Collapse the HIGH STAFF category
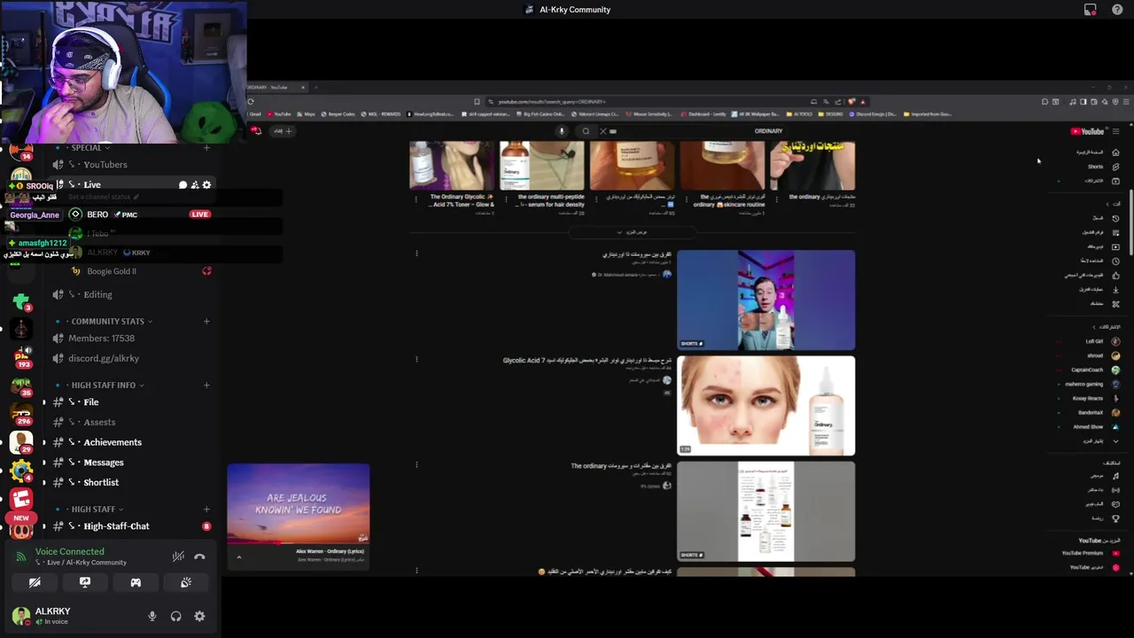The width and height of the screenshot is (1134, 638). tap(93, 509)
